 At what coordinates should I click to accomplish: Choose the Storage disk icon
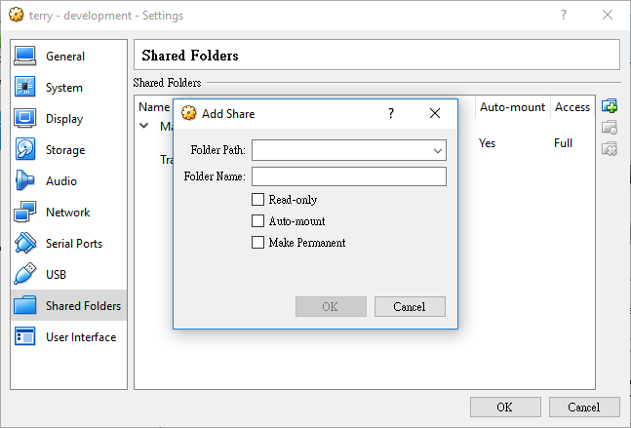(x=24, y=149)
